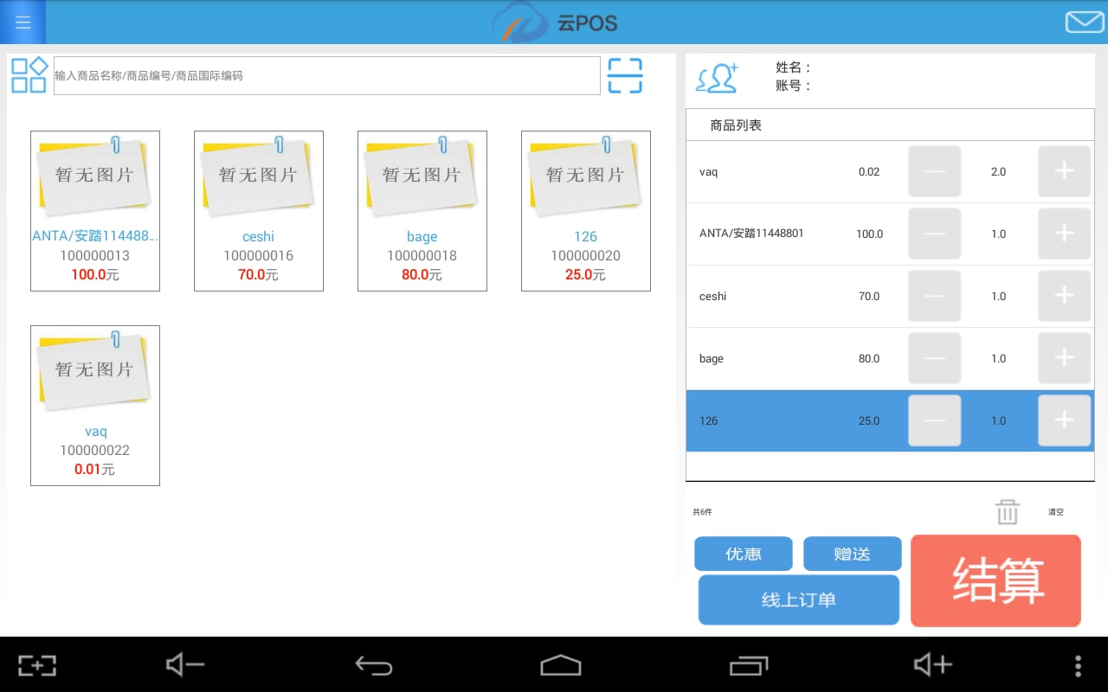Image resolution: width=1108 pixels, height=692 pixels.
Task: Increase quantity of ceshi in cart
Action: pyautogui.click(x=1064, y=296)
